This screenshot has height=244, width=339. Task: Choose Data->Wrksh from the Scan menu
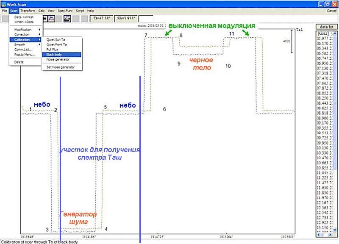click(x=25, y=17)
